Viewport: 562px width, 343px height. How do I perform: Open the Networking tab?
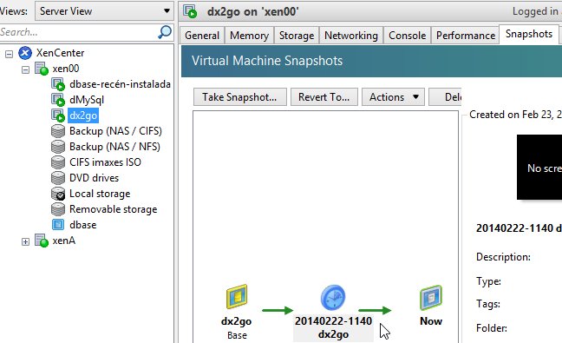click(351, 36)
